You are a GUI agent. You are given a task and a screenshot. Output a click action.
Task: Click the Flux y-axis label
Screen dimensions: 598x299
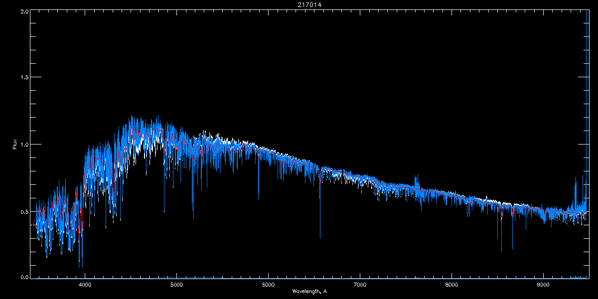14,145
